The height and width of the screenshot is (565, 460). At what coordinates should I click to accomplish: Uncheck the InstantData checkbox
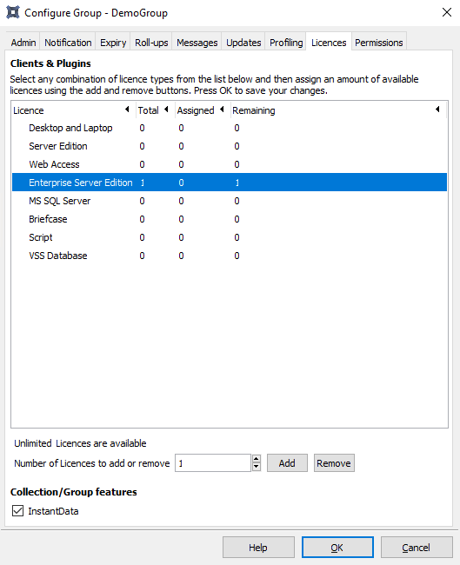pyautogui.click(x=17, y=510)
